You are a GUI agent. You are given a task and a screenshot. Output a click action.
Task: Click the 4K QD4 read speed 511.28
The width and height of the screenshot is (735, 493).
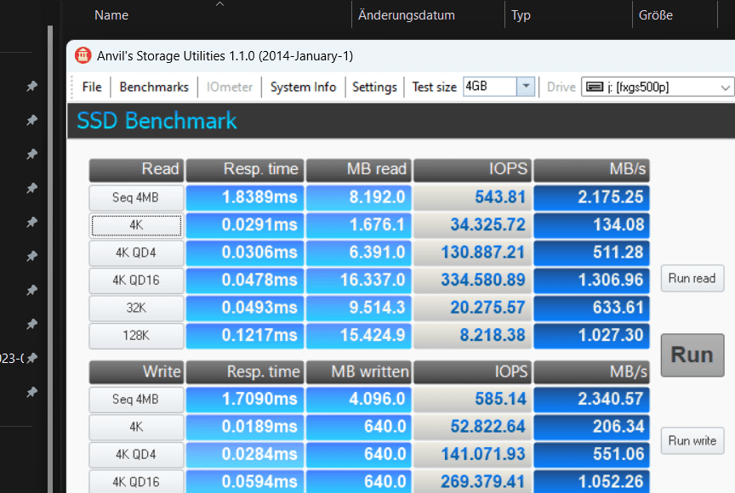(x=591, y=252)
